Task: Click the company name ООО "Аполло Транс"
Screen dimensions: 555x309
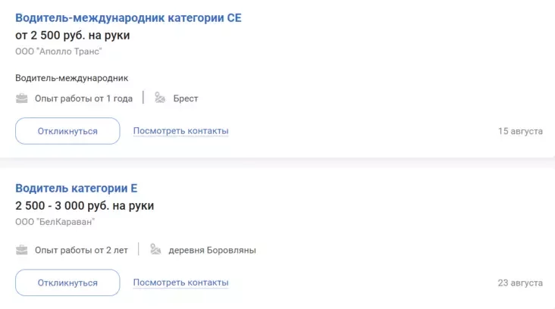Action: click(58, 51)
